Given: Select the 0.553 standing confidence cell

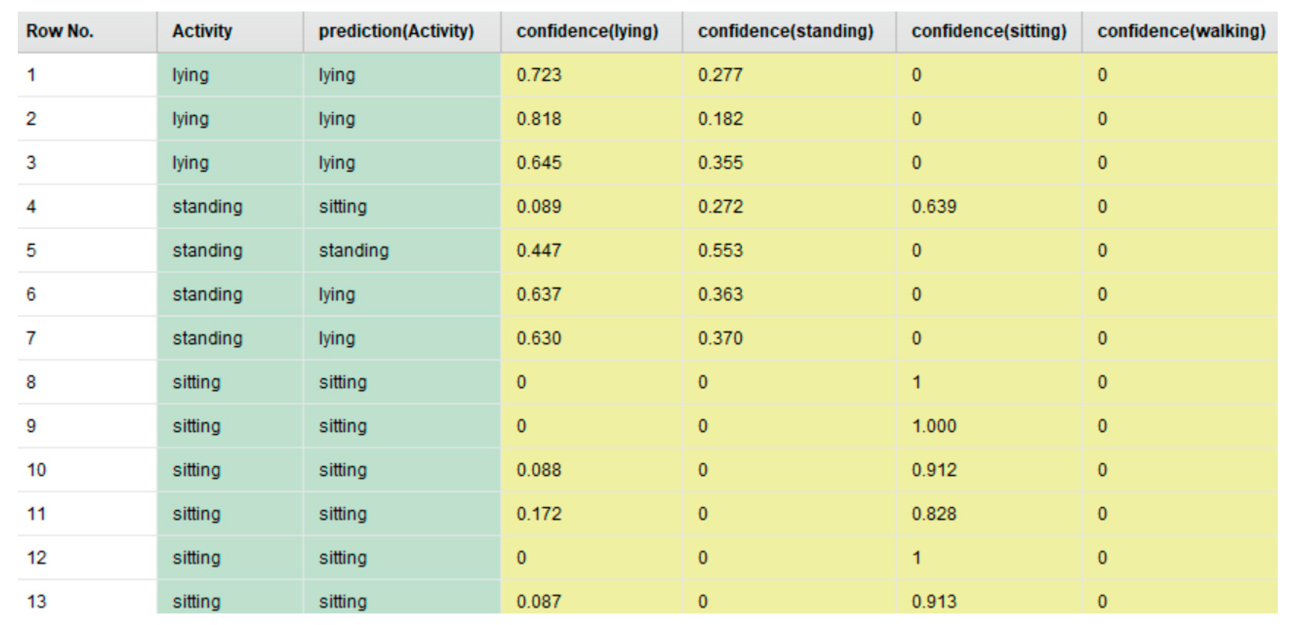Looking at the screenshot, I should [720, 250].
